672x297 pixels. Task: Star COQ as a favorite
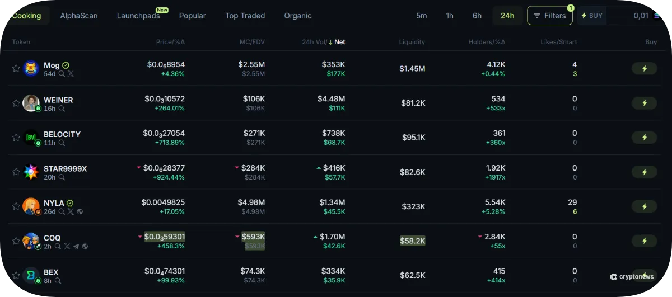coord(16,241)
